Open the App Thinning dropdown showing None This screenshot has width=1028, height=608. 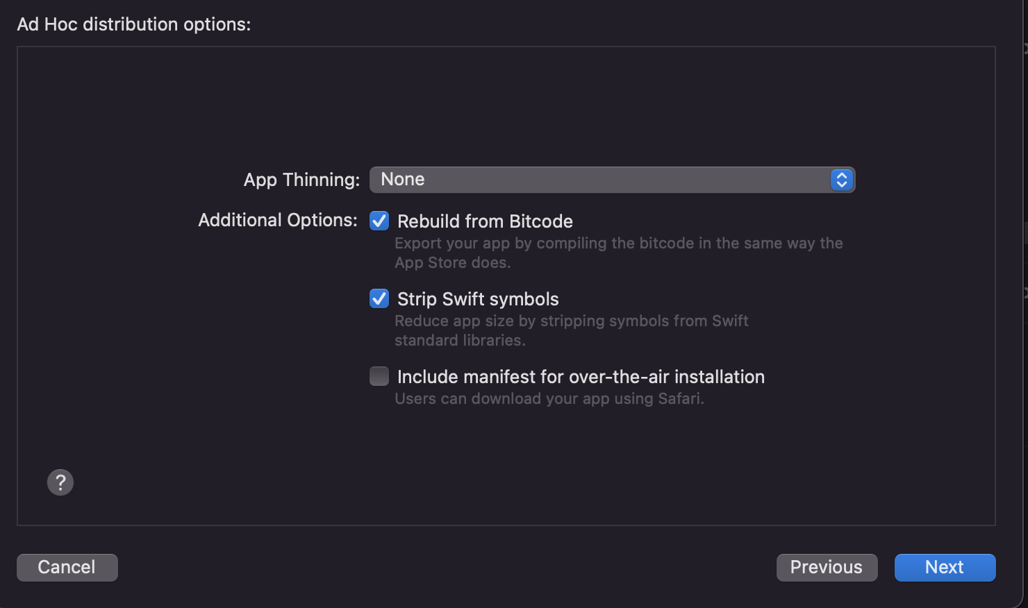click(611, 180)
